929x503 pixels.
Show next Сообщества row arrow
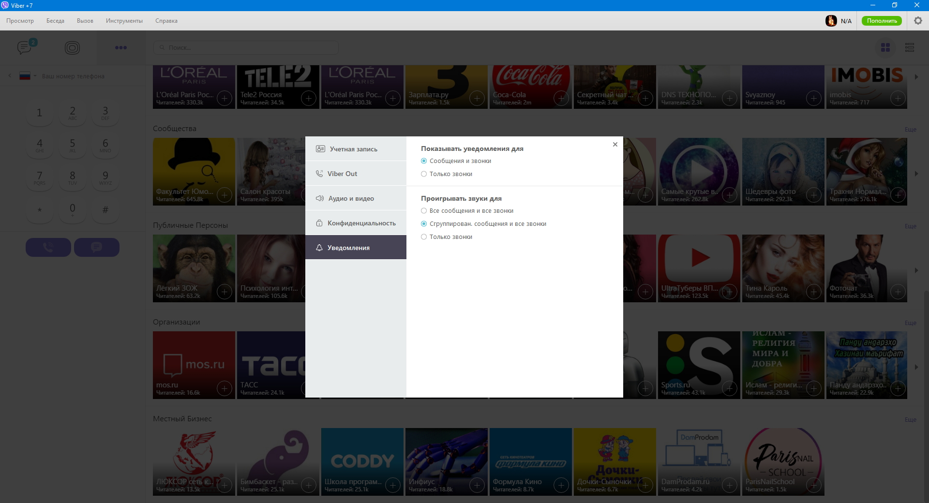(916, 174)
